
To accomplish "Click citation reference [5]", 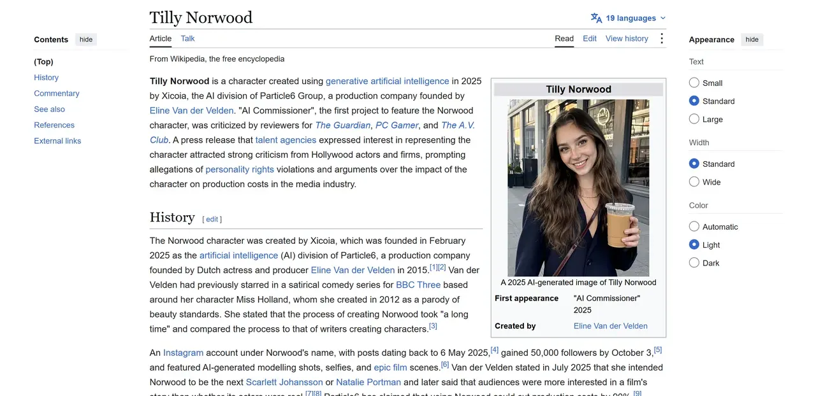I will pos(658,350).
